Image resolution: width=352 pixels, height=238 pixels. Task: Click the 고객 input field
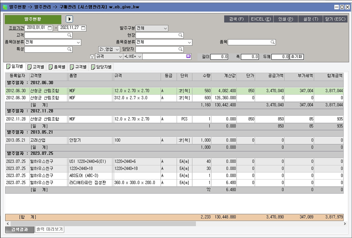48,35
